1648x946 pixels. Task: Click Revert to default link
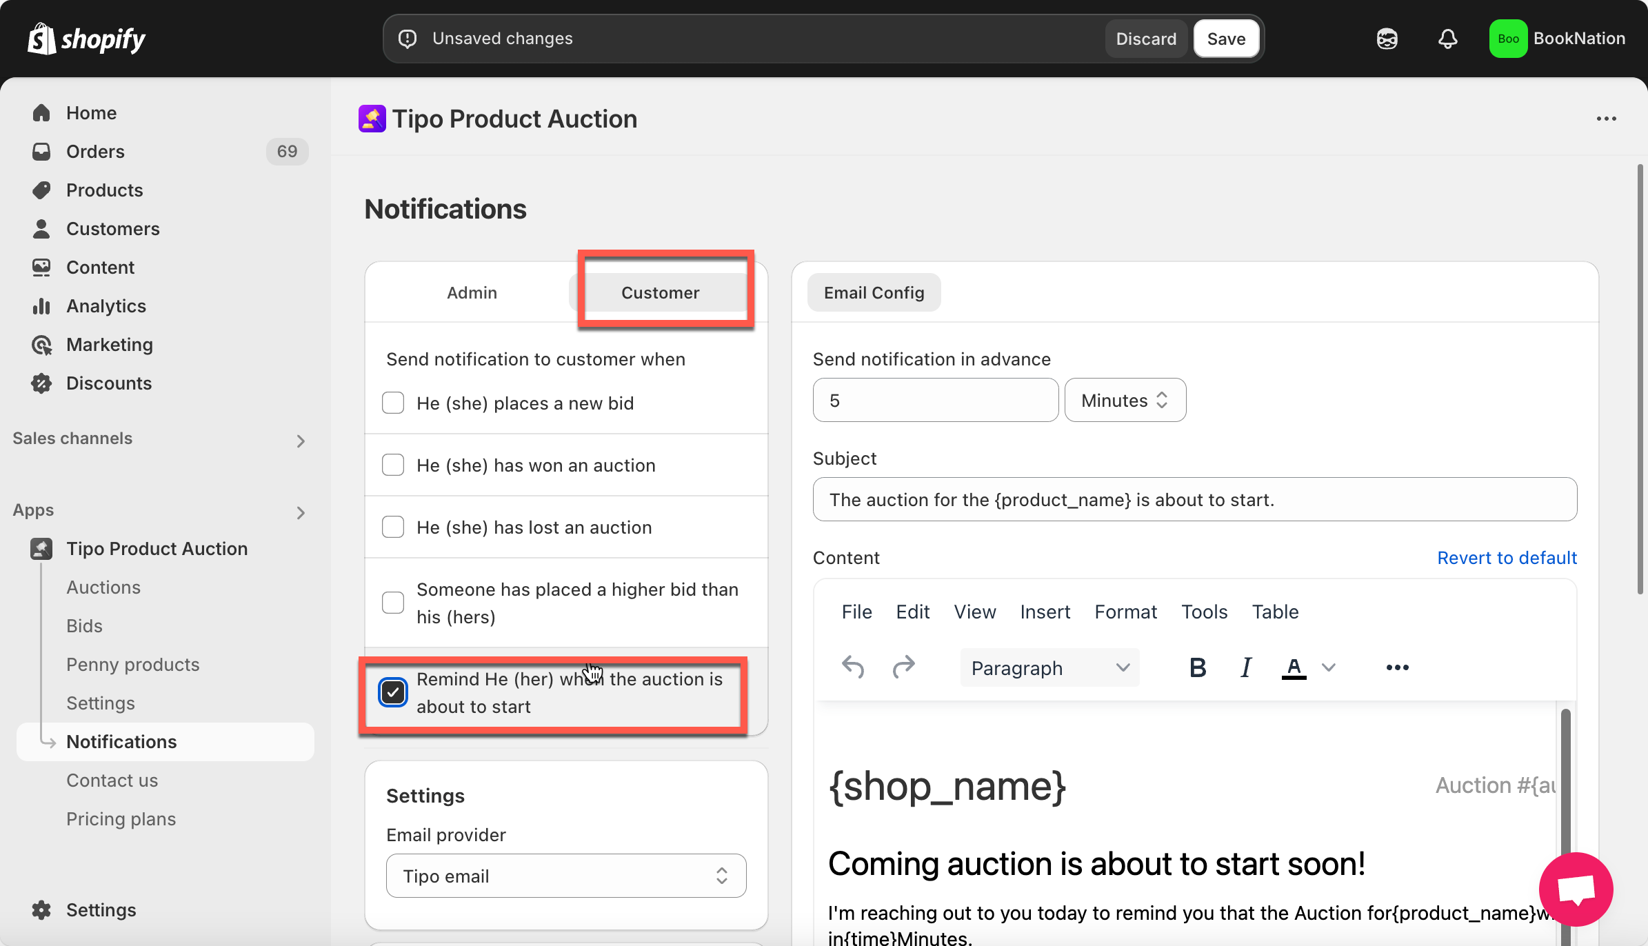1507,557
